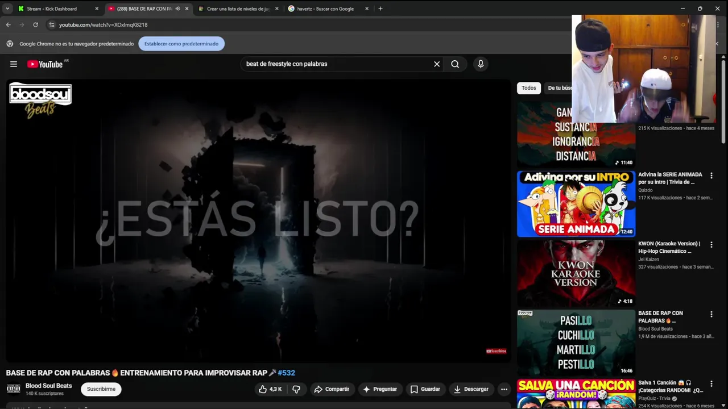This screenshot has height=409, width=728.
Task: Start voice search with the microphone icon
Action: [x=481, y=64]
